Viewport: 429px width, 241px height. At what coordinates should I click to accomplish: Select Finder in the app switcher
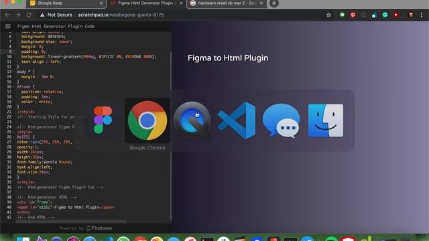(x=326, y=120)
